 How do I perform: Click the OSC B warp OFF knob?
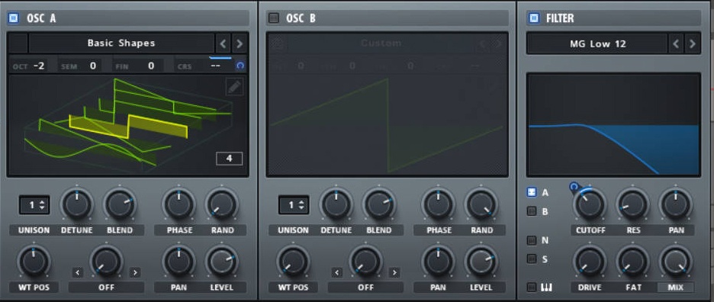[366, 262]
